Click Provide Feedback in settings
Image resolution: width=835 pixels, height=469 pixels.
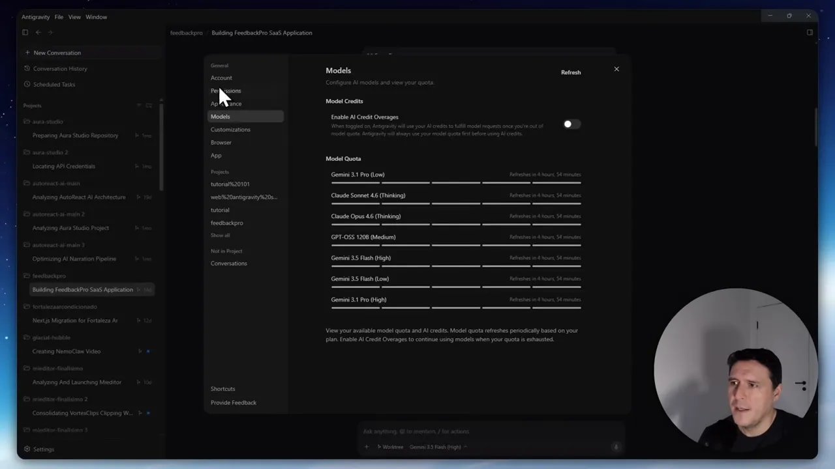click(x=234, y=403)
